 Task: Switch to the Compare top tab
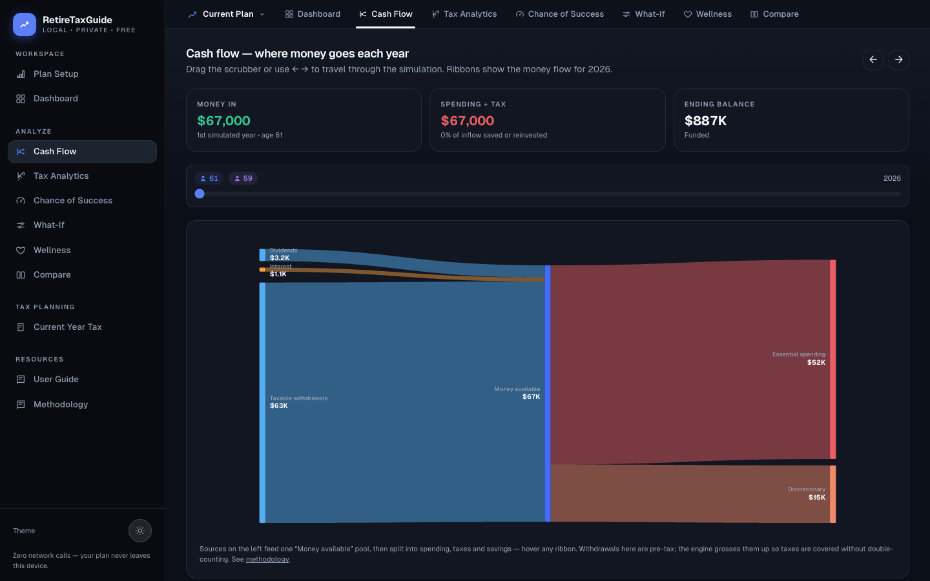pos(774,14)
